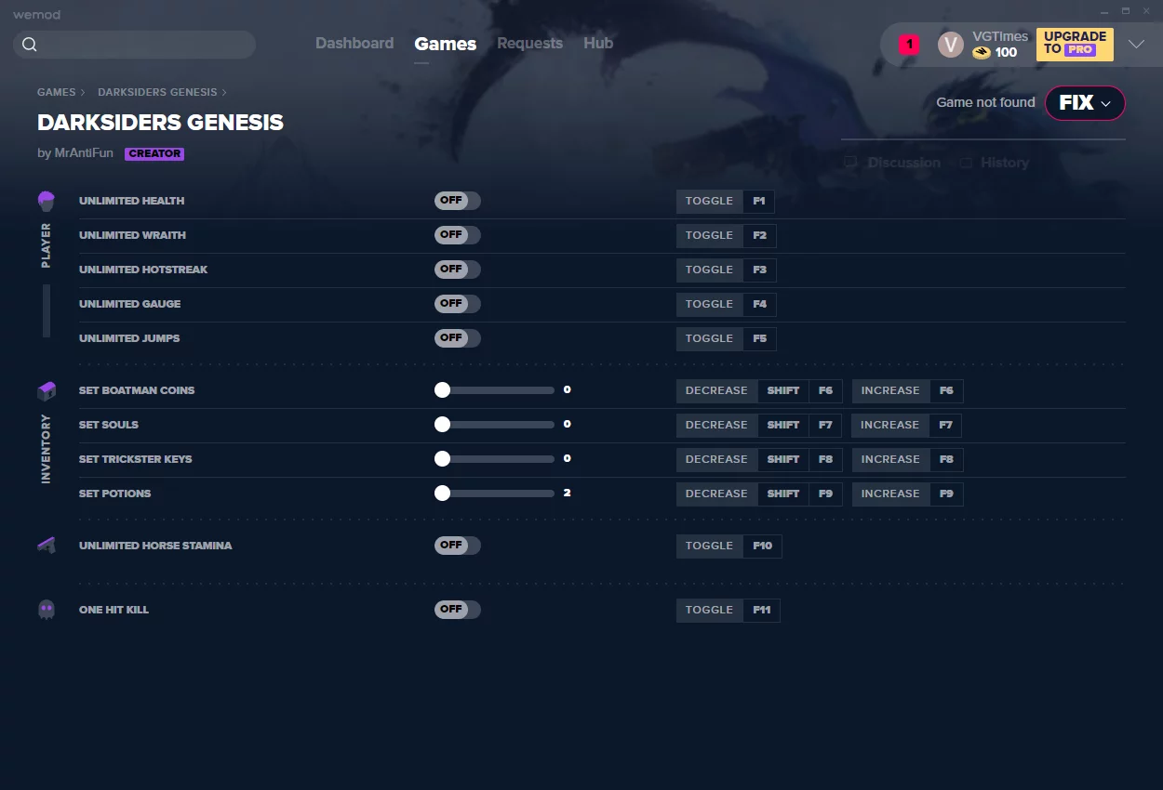
Task: Click the Unlimited Wraith cheat label
Action: tap(132, 235)
